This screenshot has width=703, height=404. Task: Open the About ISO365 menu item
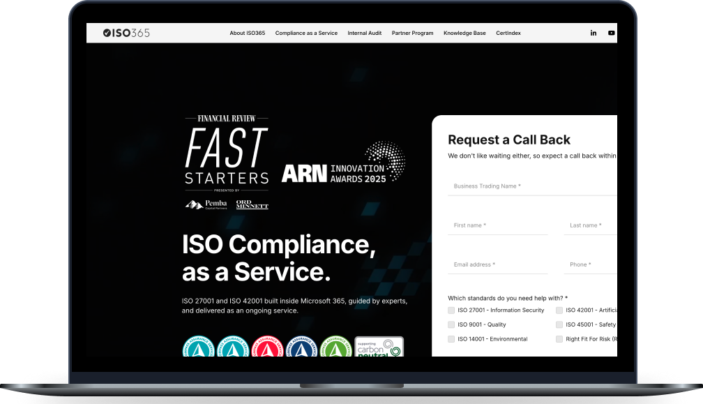point(248,33)
